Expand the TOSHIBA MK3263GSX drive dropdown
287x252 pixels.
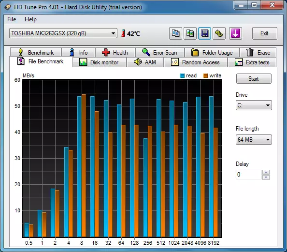tap(63, 33)
